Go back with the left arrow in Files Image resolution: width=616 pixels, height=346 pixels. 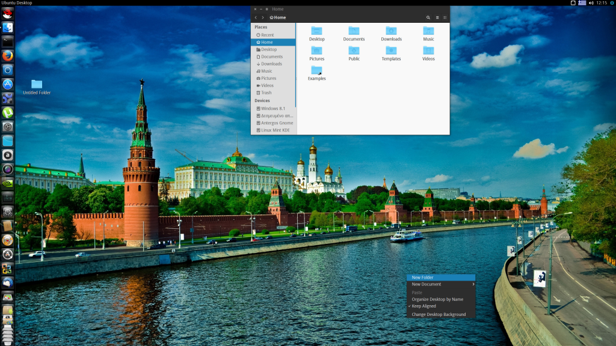256,17
